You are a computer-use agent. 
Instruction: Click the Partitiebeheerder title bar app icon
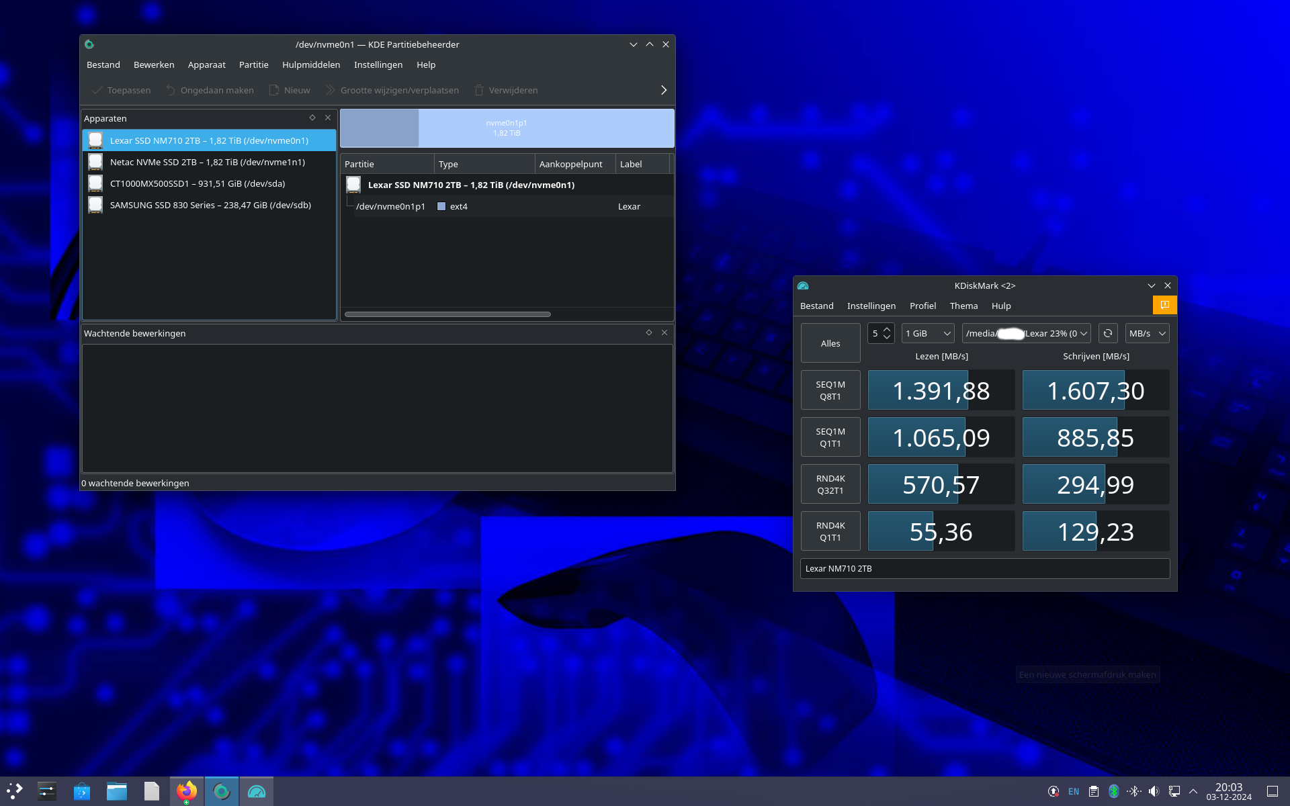point(89,44)
